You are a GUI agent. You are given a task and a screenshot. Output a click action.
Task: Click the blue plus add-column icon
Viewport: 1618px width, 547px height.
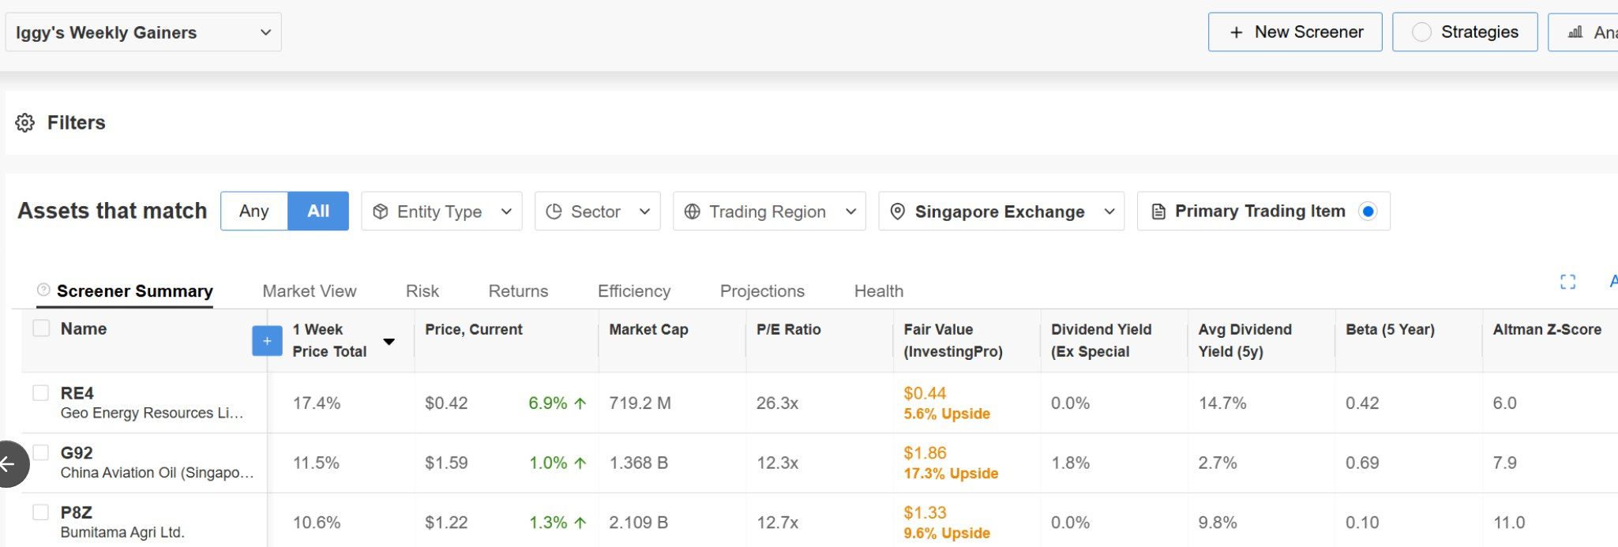(267, 341)
